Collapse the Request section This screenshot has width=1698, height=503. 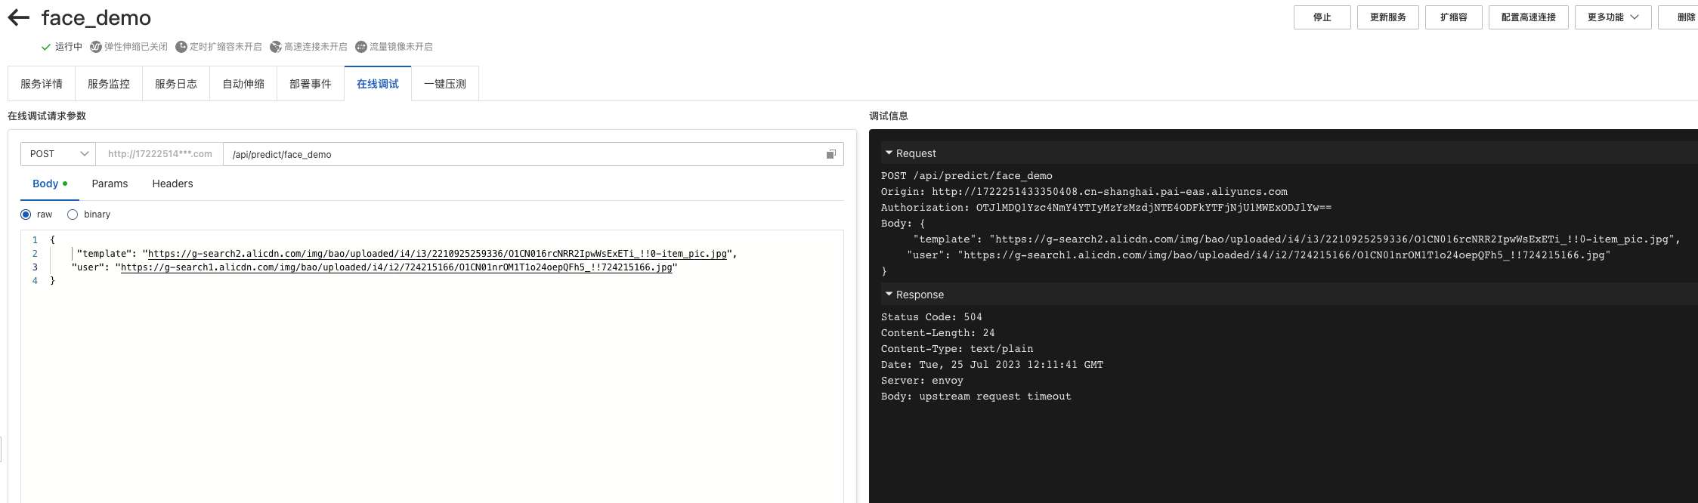click(889, 153)
